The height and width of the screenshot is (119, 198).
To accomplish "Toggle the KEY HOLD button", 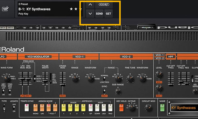I will point(121,108).
